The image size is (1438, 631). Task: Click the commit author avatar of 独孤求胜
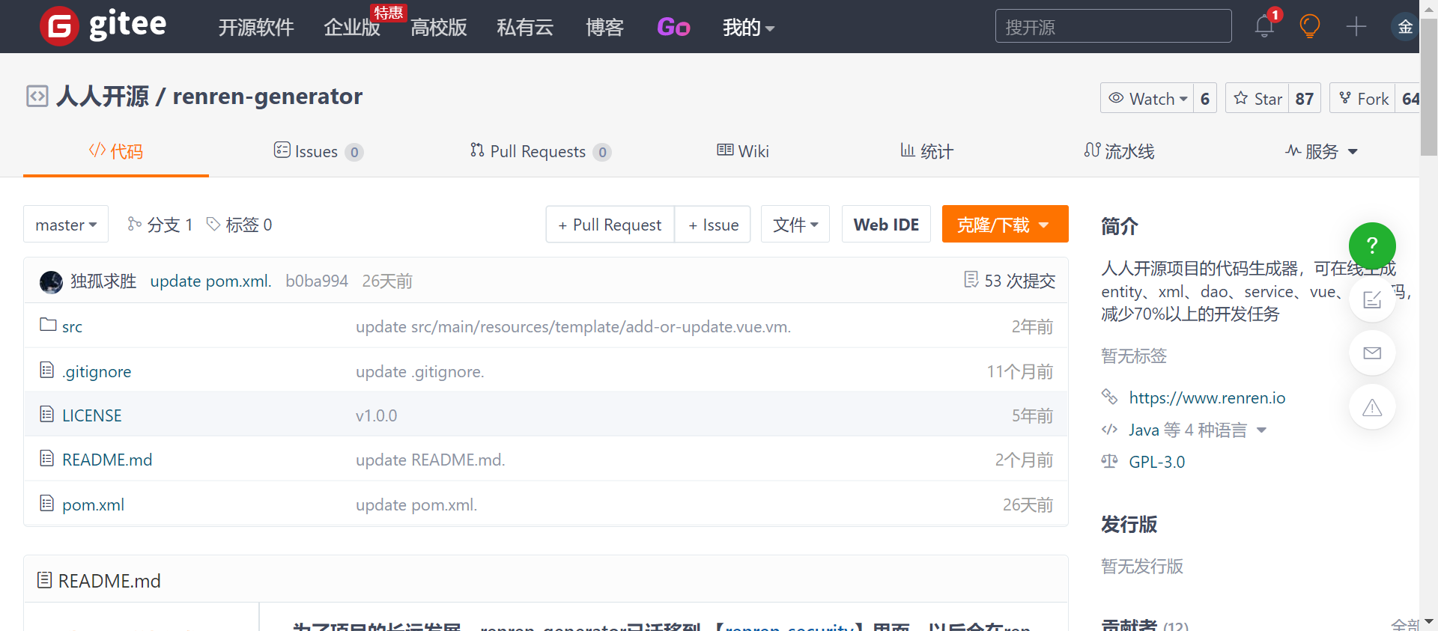coord(51,281)
